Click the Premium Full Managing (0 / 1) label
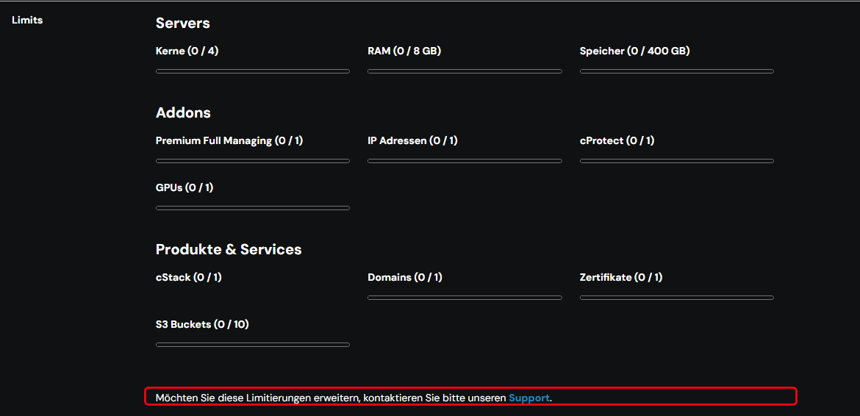The width and height of the screenshot is (860, 416). pos(229,141)
